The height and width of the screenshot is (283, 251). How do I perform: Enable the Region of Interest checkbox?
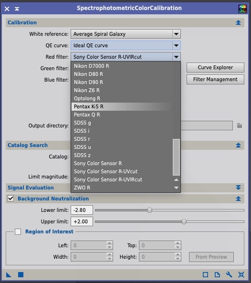[18, 231]
